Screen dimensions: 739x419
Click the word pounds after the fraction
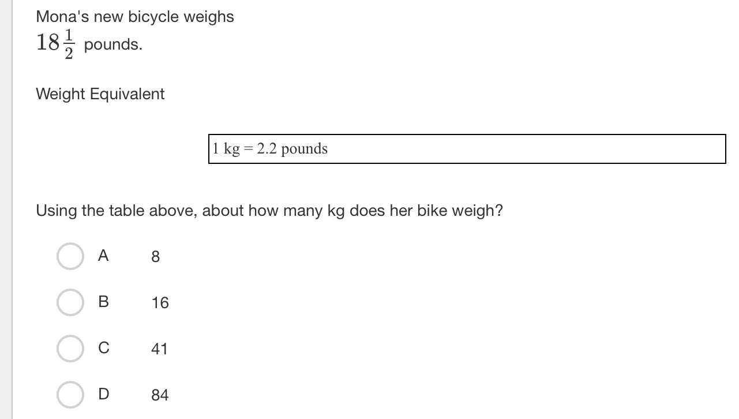tap(113, 44)
